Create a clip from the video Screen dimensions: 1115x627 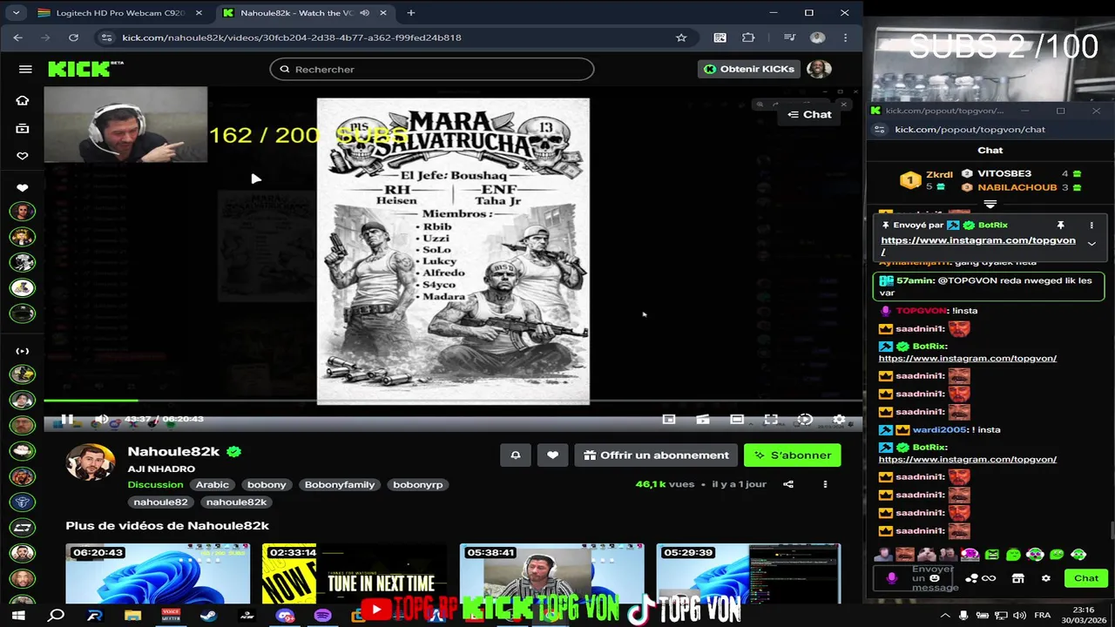point(703,419)
